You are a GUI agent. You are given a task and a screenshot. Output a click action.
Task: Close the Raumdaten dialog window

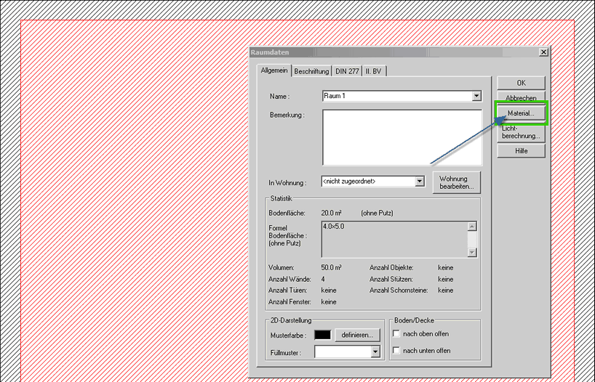[x=543, y=52]
